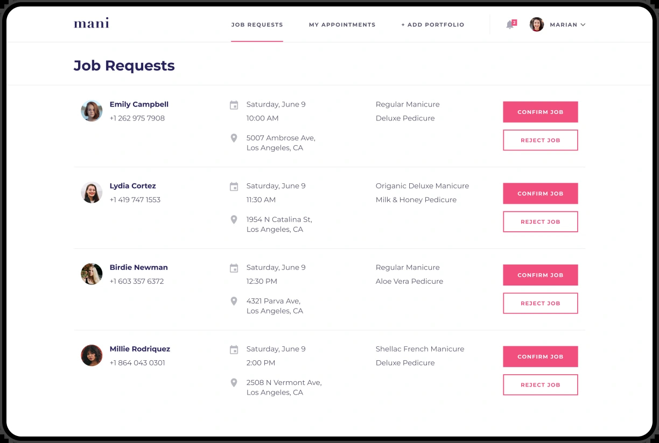Reject job for Millie Rodriquez
Viewport: 659px width, 443px height.
tap(541, 385)
